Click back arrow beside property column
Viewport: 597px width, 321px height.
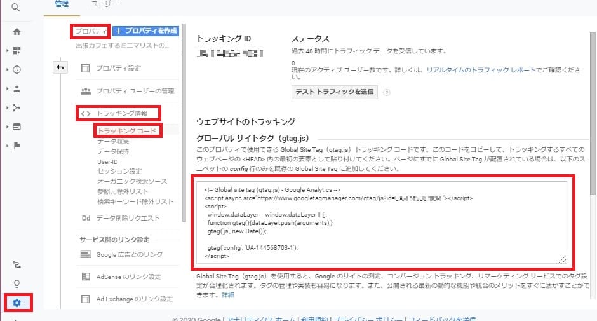click(x=60, y=67)
